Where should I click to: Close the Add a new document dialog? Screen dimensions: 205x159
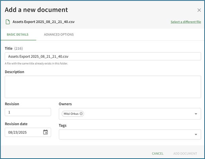coord(199,10)
